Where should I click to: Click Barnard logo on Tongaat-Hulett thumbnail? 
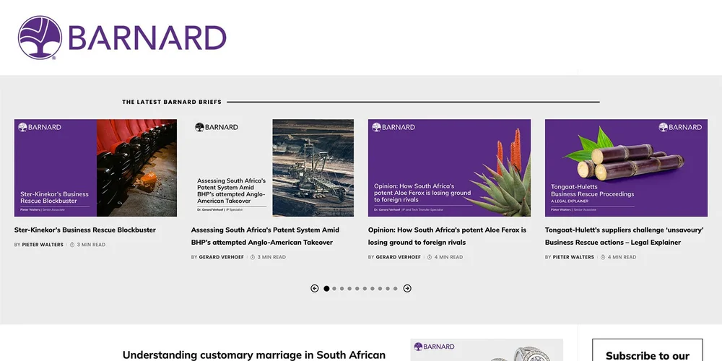point(680,127)
